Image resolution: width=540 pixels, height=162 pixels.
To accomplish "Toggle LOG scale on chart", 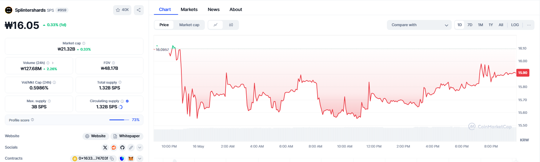I will point(515,25).
